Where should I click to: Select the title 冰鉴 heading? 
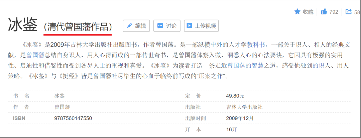point(23,25)
